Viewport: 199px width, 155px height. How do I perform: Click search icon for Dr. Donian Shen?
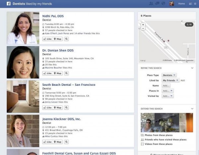pos(66,73)
